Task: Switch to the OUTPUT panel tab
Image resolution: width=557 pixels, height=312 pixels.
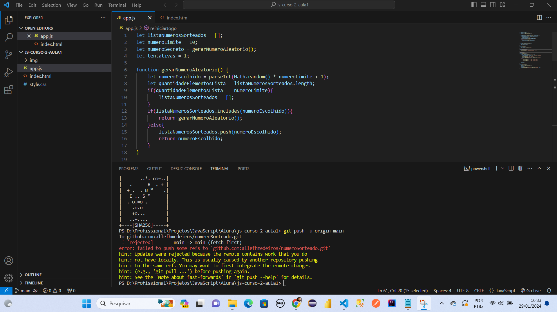Action: [x=155, y=169]
